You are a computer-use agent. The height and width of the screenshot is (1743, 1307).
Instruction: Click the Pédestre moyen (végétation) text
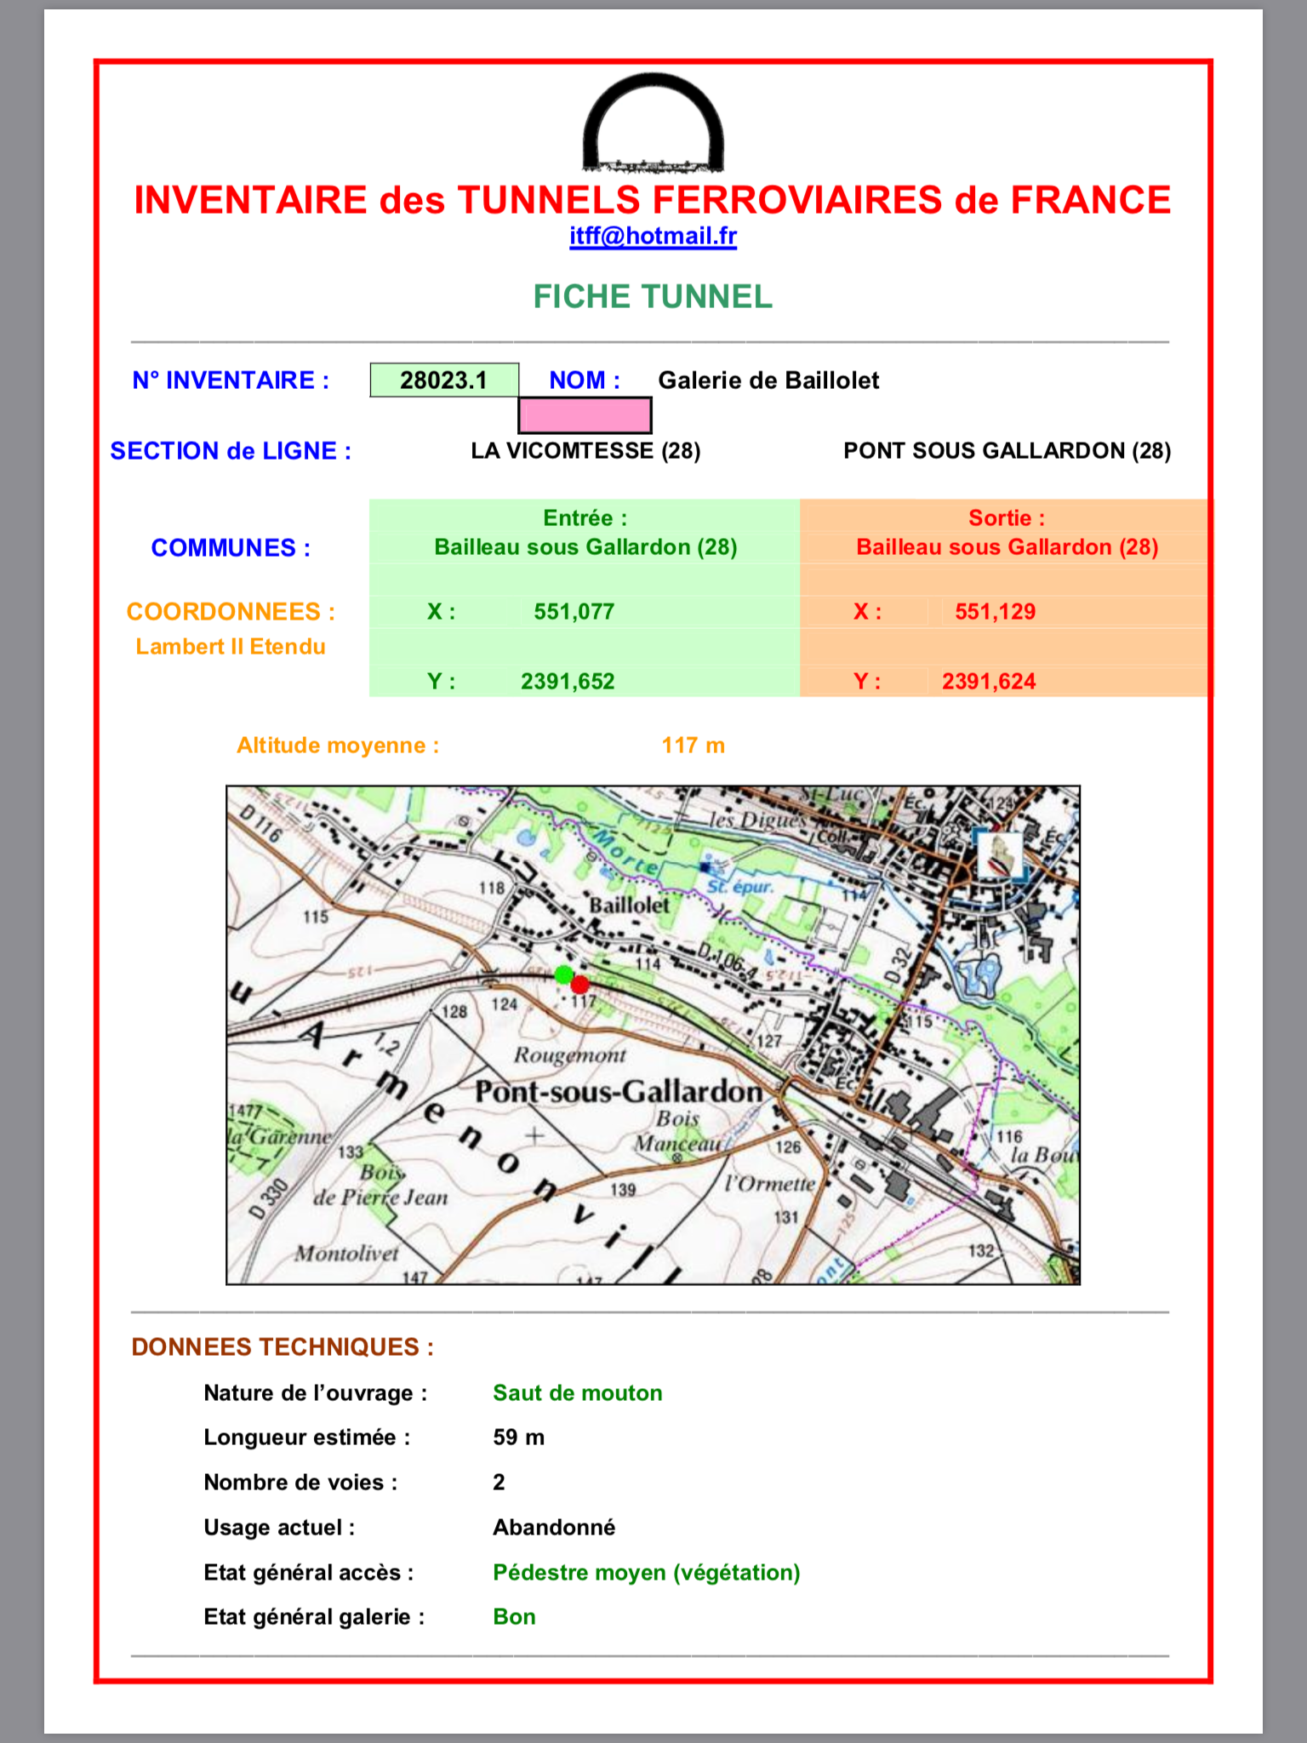coord(646,1573)
